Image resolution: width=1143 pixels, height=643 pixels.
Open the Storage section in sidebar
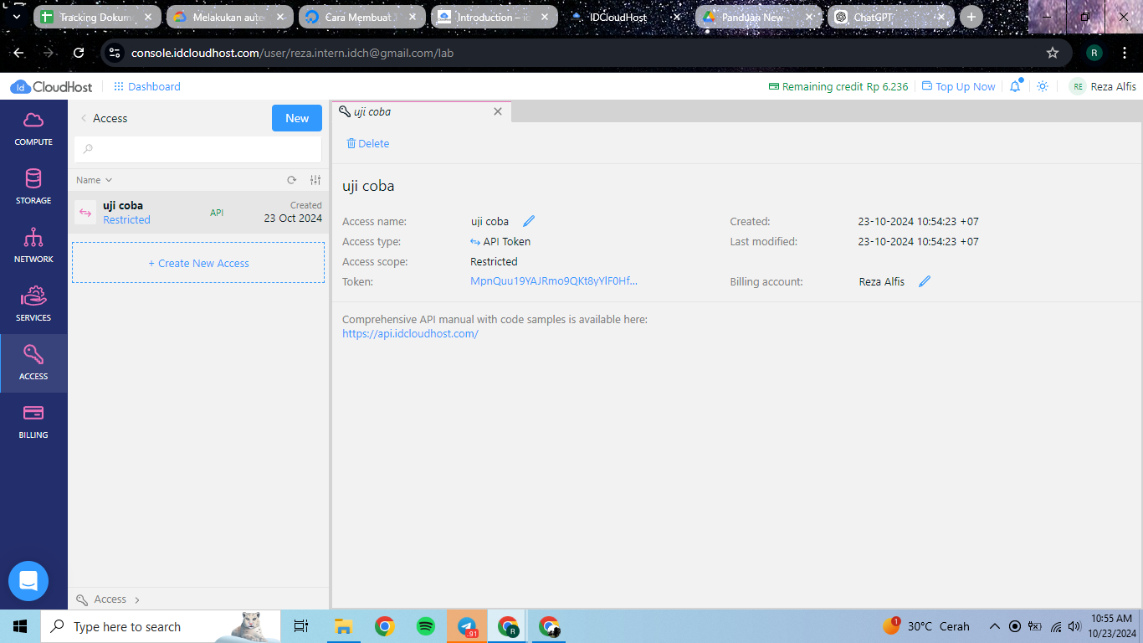point(33,188)
